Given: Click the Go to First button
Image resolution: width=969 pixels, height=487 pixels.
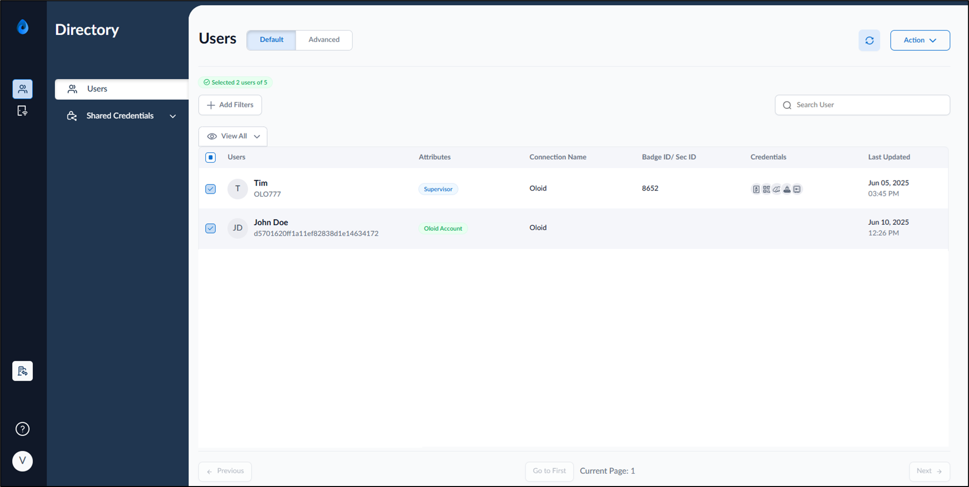Looking at the screenshot, I should coord(549,471).
